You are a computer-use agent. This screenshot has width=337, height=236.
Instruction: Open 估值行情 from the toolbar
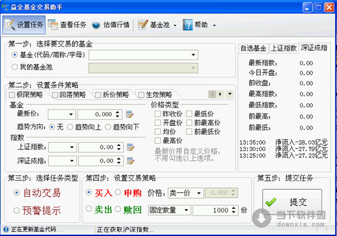(111, 25)
